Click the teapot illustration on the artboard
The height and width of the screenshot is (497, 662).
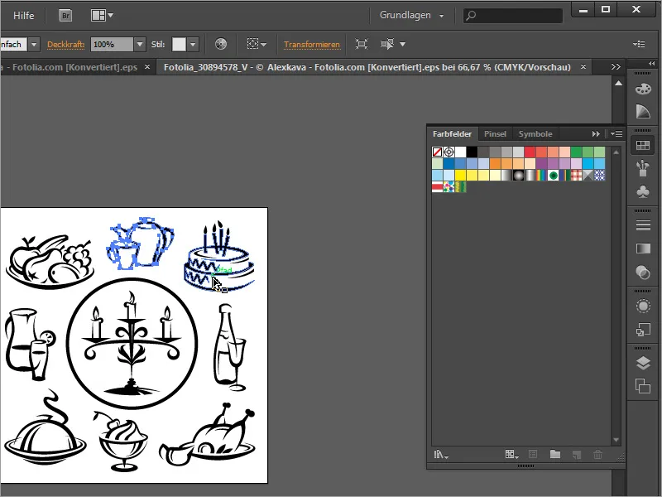coord(140,244)
